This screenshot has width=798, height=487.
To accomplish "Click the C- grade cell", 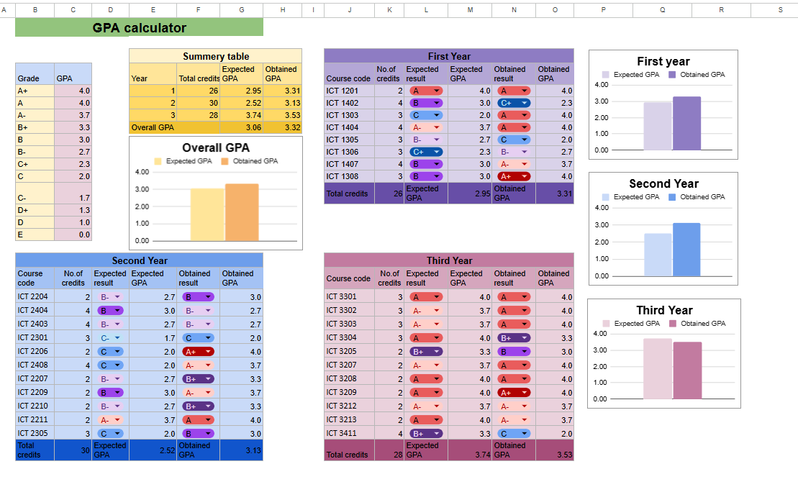I will pos(35,194).
